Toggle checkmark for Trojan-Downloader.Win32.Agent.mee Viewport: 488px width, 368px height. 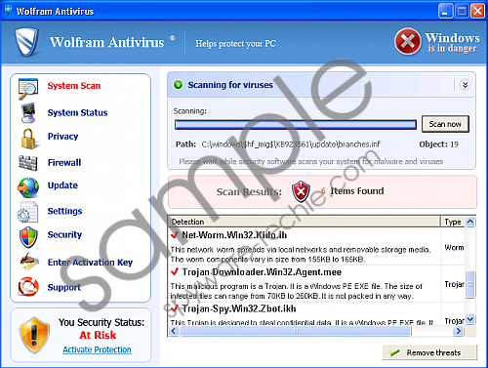tap(175, 271)
